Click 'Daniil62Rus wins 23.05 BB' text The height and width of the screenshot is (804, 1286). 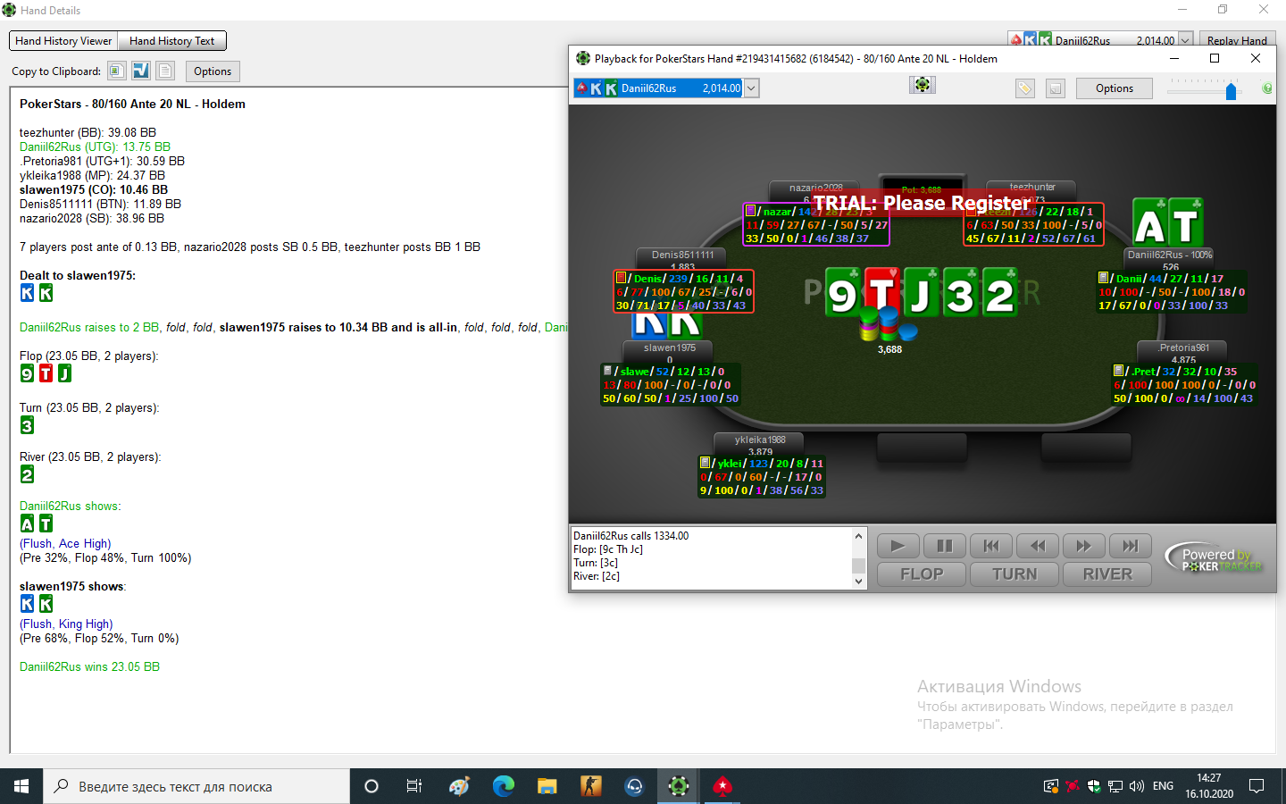(89, 666)
